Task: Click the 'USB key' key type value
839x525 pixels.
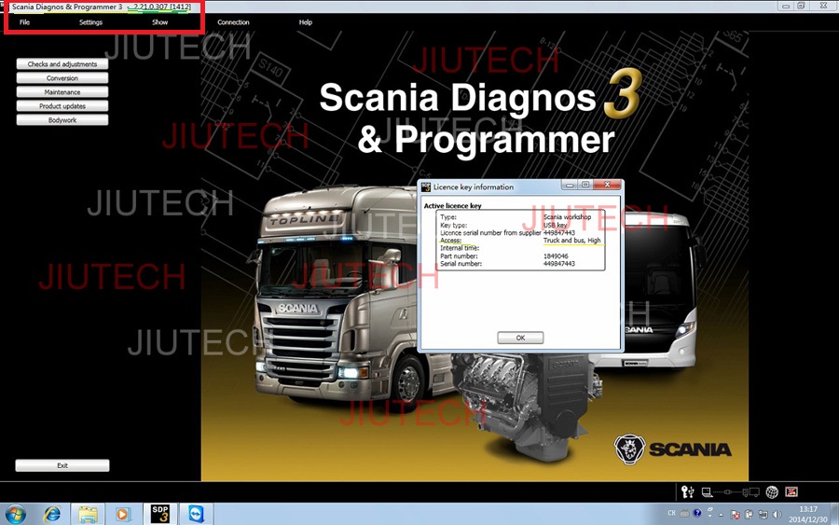Action: click(555, 225)
